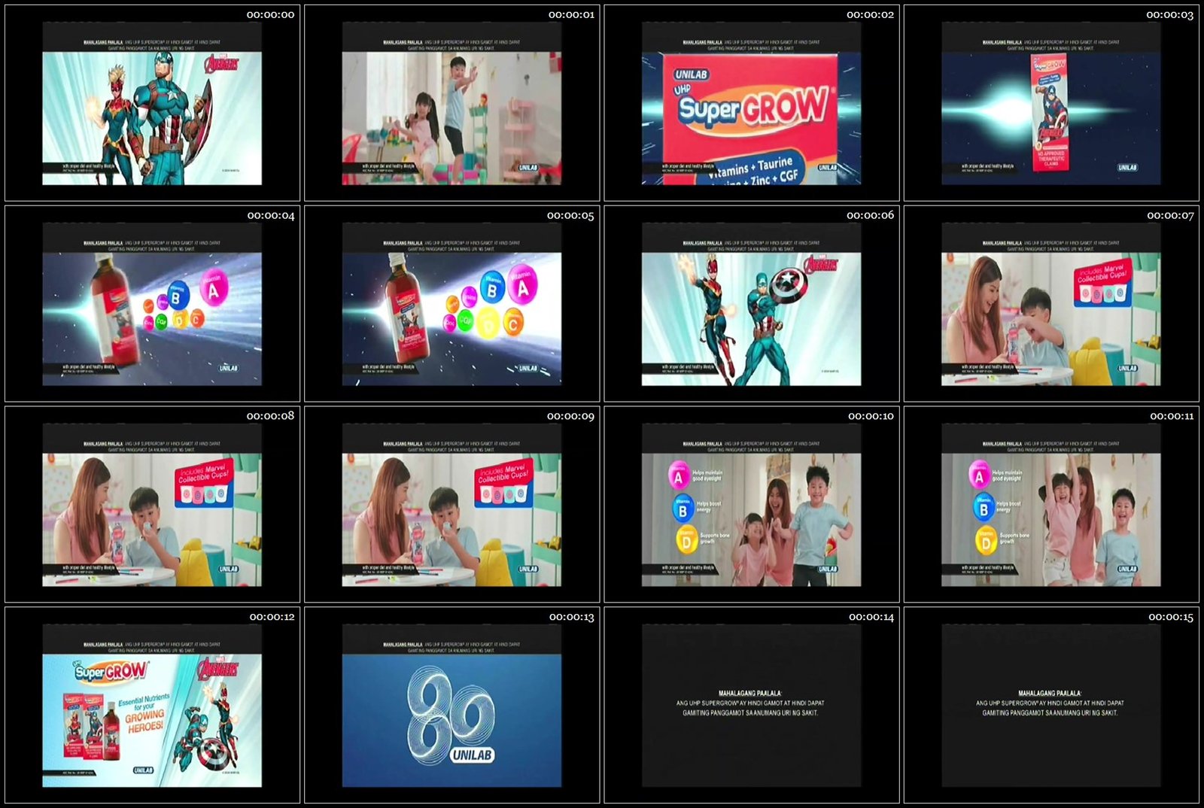Open the disclaimer text frame at 00:00:14
The width and height of the screenshot is (1204, 808).
click(751, 706)
